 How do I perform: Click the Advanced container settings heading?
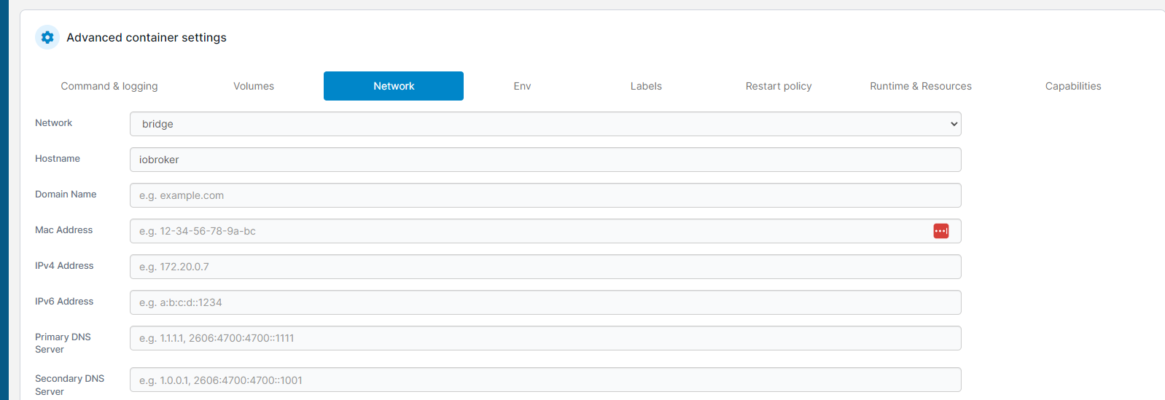point(147,37)
